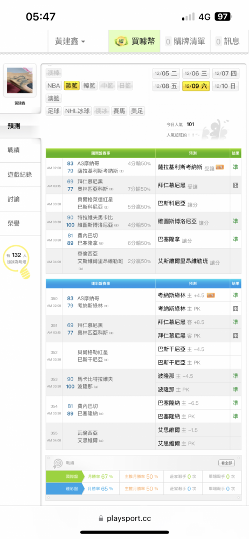
Task: Open 購牌清單 purchase list
Action: [185, 42]
